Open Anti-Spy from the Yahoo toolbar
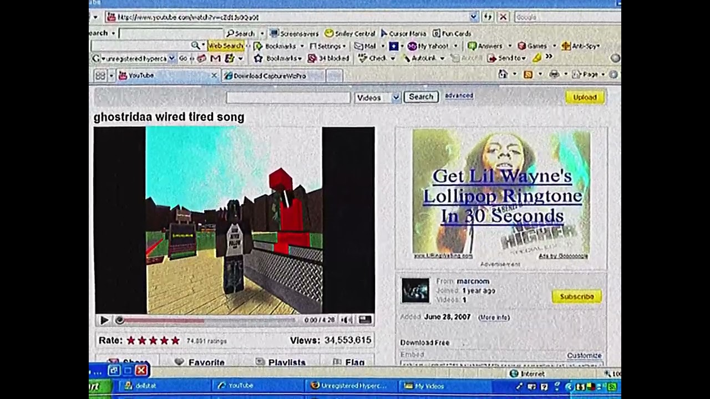The width and height of the screenshot is (710, 399). pyautogui.click(x=580, y=46)
